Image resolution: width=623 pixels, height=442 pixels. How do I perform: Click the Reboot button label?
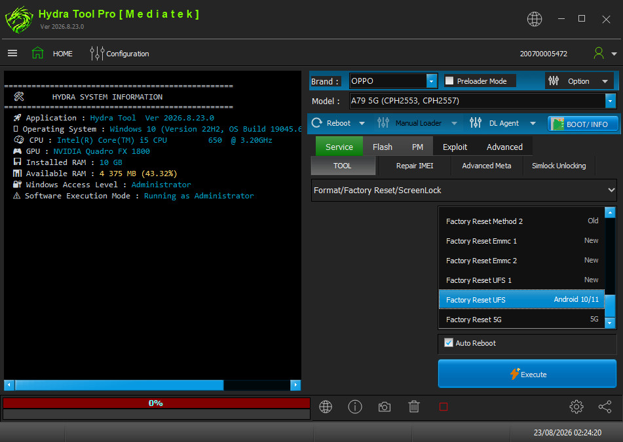point(339,123)
